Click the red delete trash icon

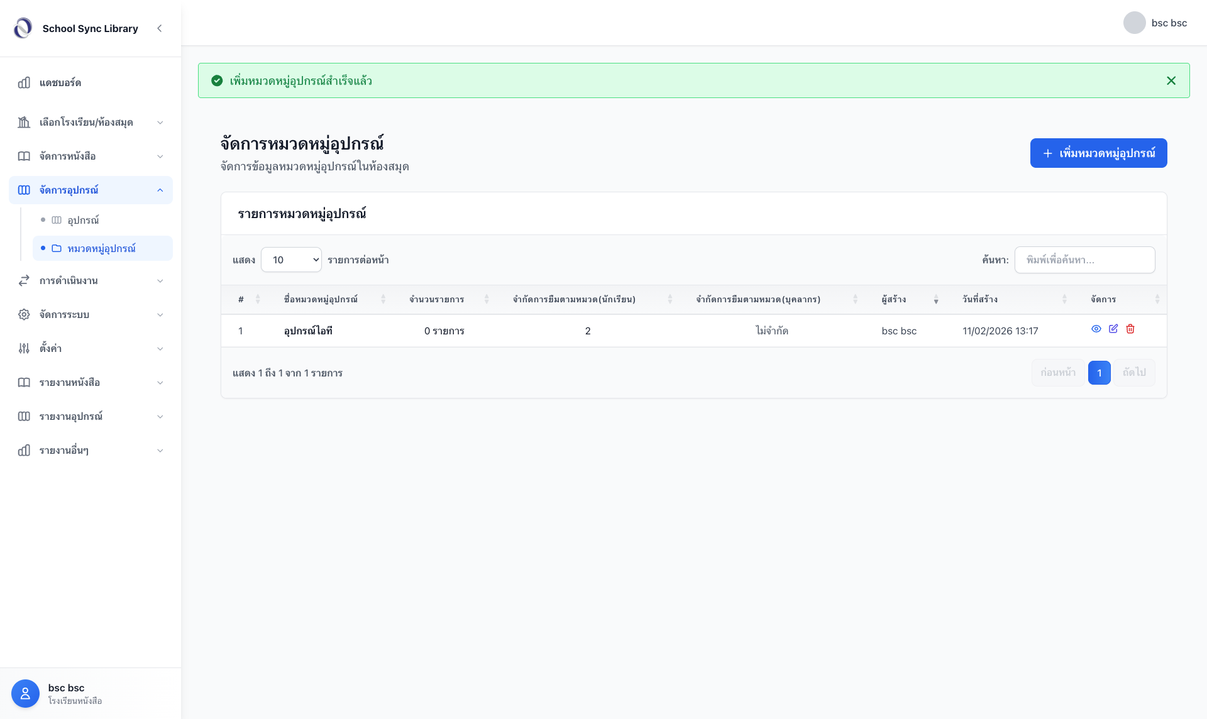(x=1130, y=329)
